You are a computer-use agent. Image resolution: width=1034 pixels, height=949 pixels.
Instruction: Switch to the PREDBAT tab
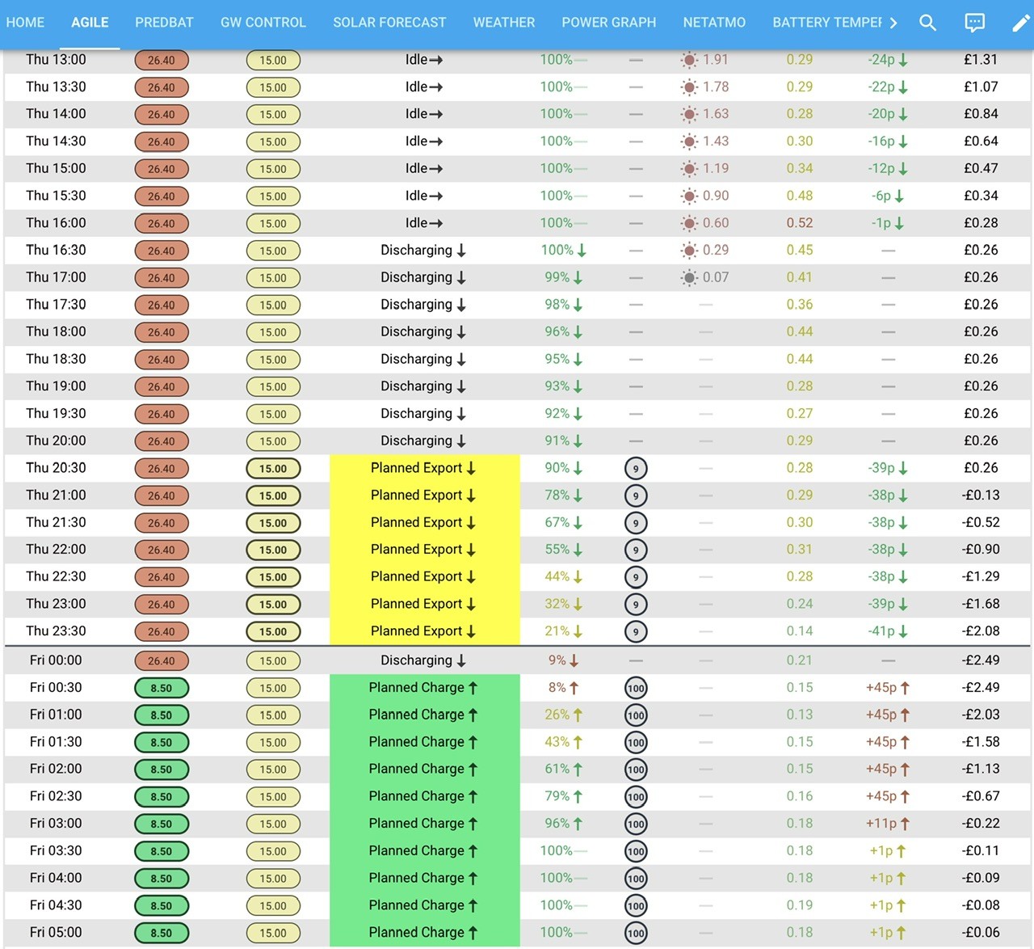pyautogui.click(x=164, y=23)
